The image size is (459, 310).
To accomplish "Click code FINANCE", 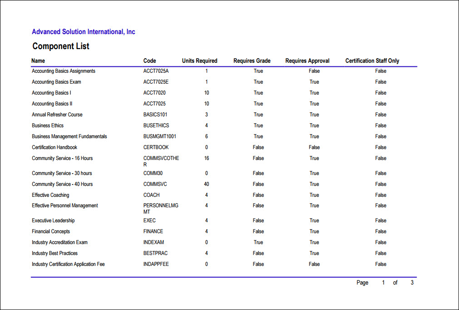I will coord(153,231).
